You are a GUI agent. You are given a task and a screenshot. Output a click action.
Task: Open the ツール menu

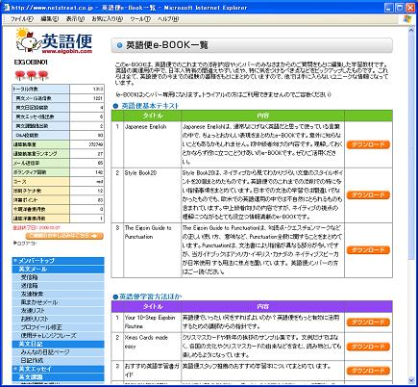point(140,19)
